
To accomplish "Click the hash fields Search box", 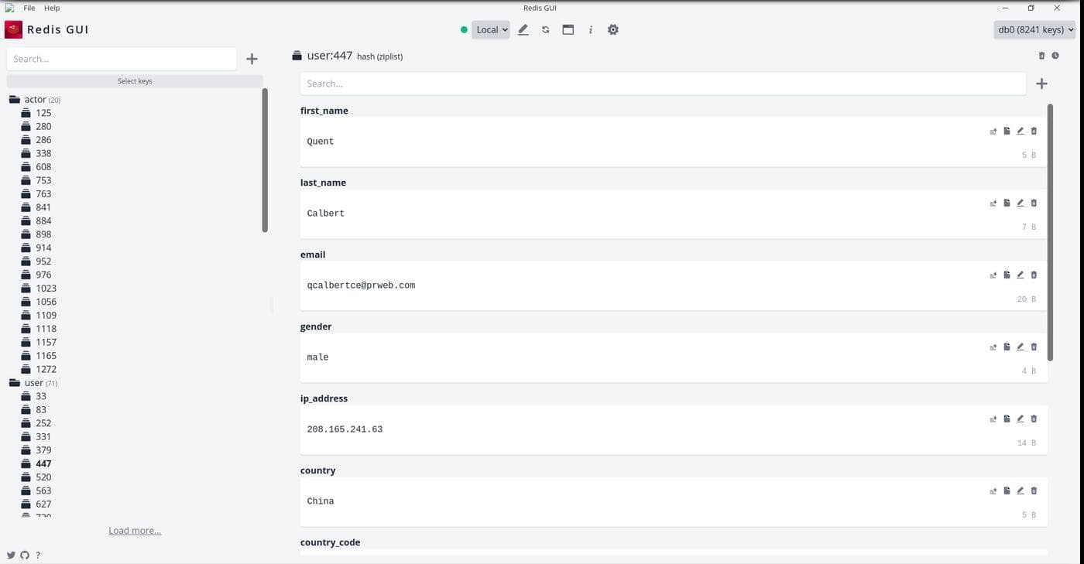I will [663, 84].
